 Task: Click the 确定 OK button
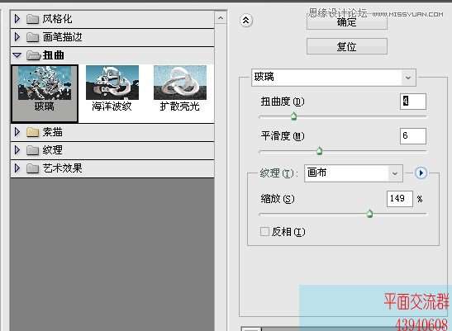(347, 22)
